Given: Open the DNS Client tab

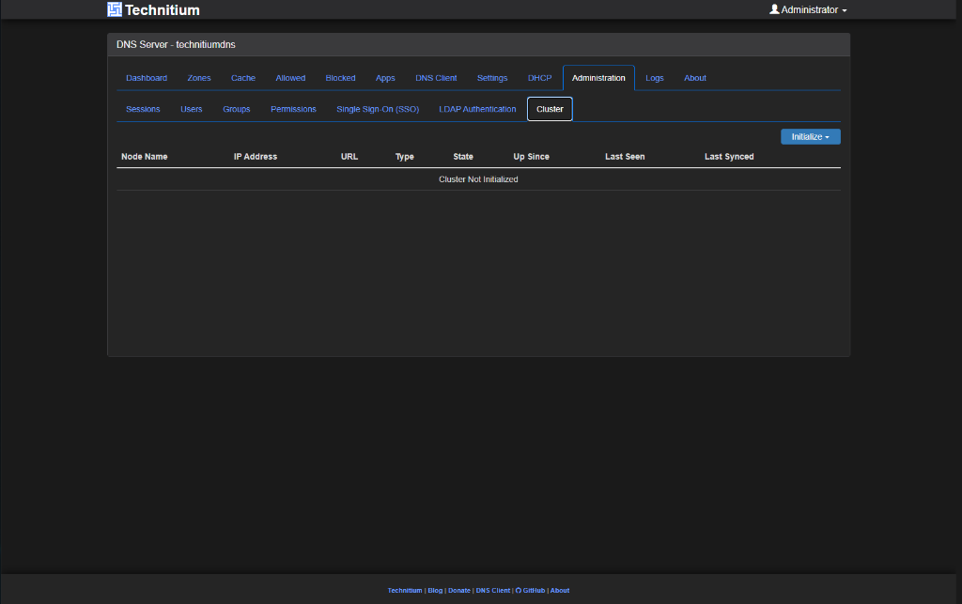Looking at the screenshot, I should pyautogui.click(x=436, y=78).
